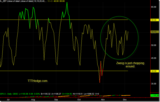160x102 pixels.
Task: Click the Sep date label
Action: 56,100
